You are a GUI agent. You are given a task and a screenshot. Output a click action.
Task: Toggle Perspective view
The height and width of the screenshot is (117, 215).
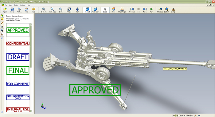tap(96, 10)
